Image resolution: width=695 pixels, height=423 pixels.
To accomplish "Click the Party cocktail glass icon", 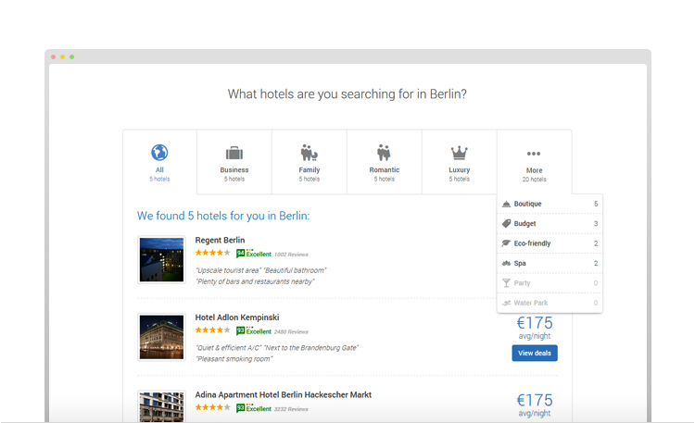I will 506,283.
